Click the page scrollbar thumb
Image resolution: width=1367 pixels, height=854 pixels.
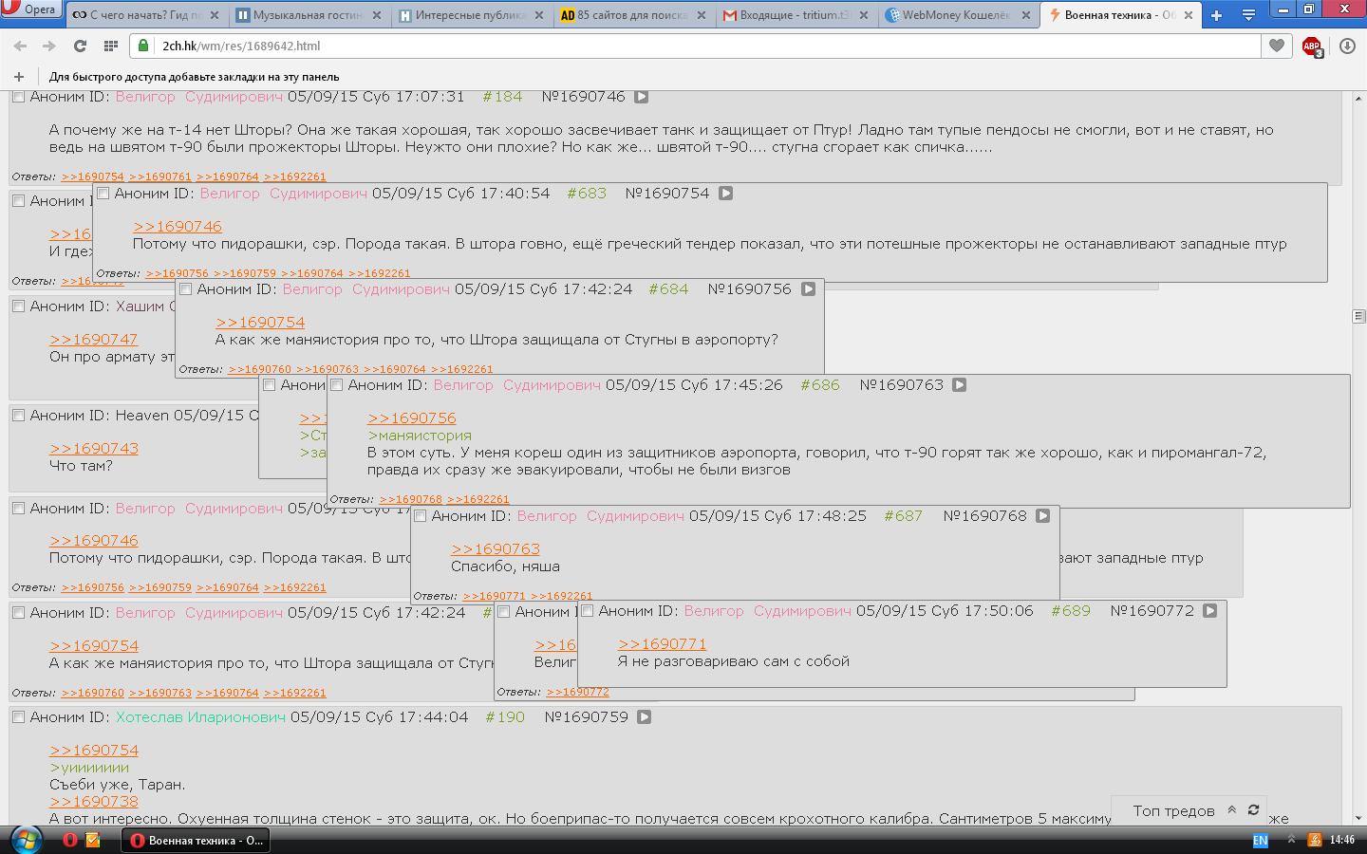pos(1358,316)
